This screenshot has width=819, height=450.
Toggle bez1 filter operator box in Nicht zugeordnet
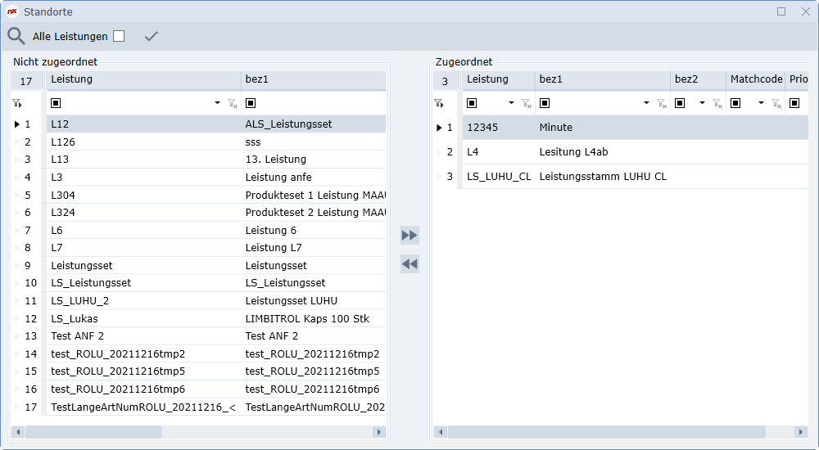click(x=251, y=104)
